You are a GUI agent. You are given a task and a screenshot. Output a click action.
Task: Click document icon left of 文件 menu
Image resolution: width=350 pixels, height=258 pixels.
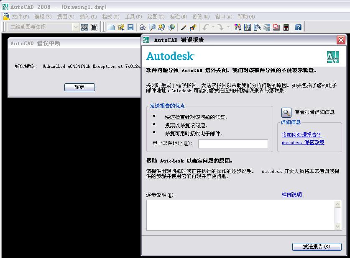tap(6, 17)
